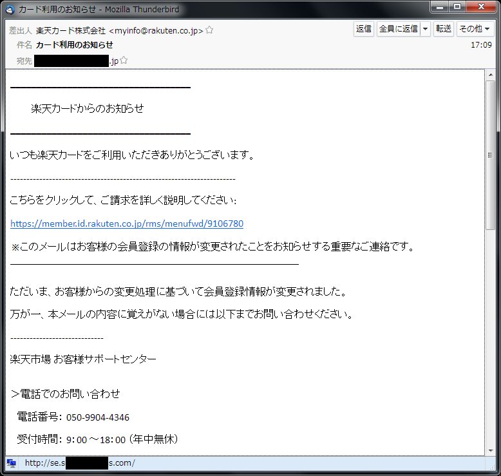Image resolution: width=501 pixels, height=476 pixels.
Task: Click the line beginning 万が一、本メールの内容に覚えがない
Action: coord(182,314)
